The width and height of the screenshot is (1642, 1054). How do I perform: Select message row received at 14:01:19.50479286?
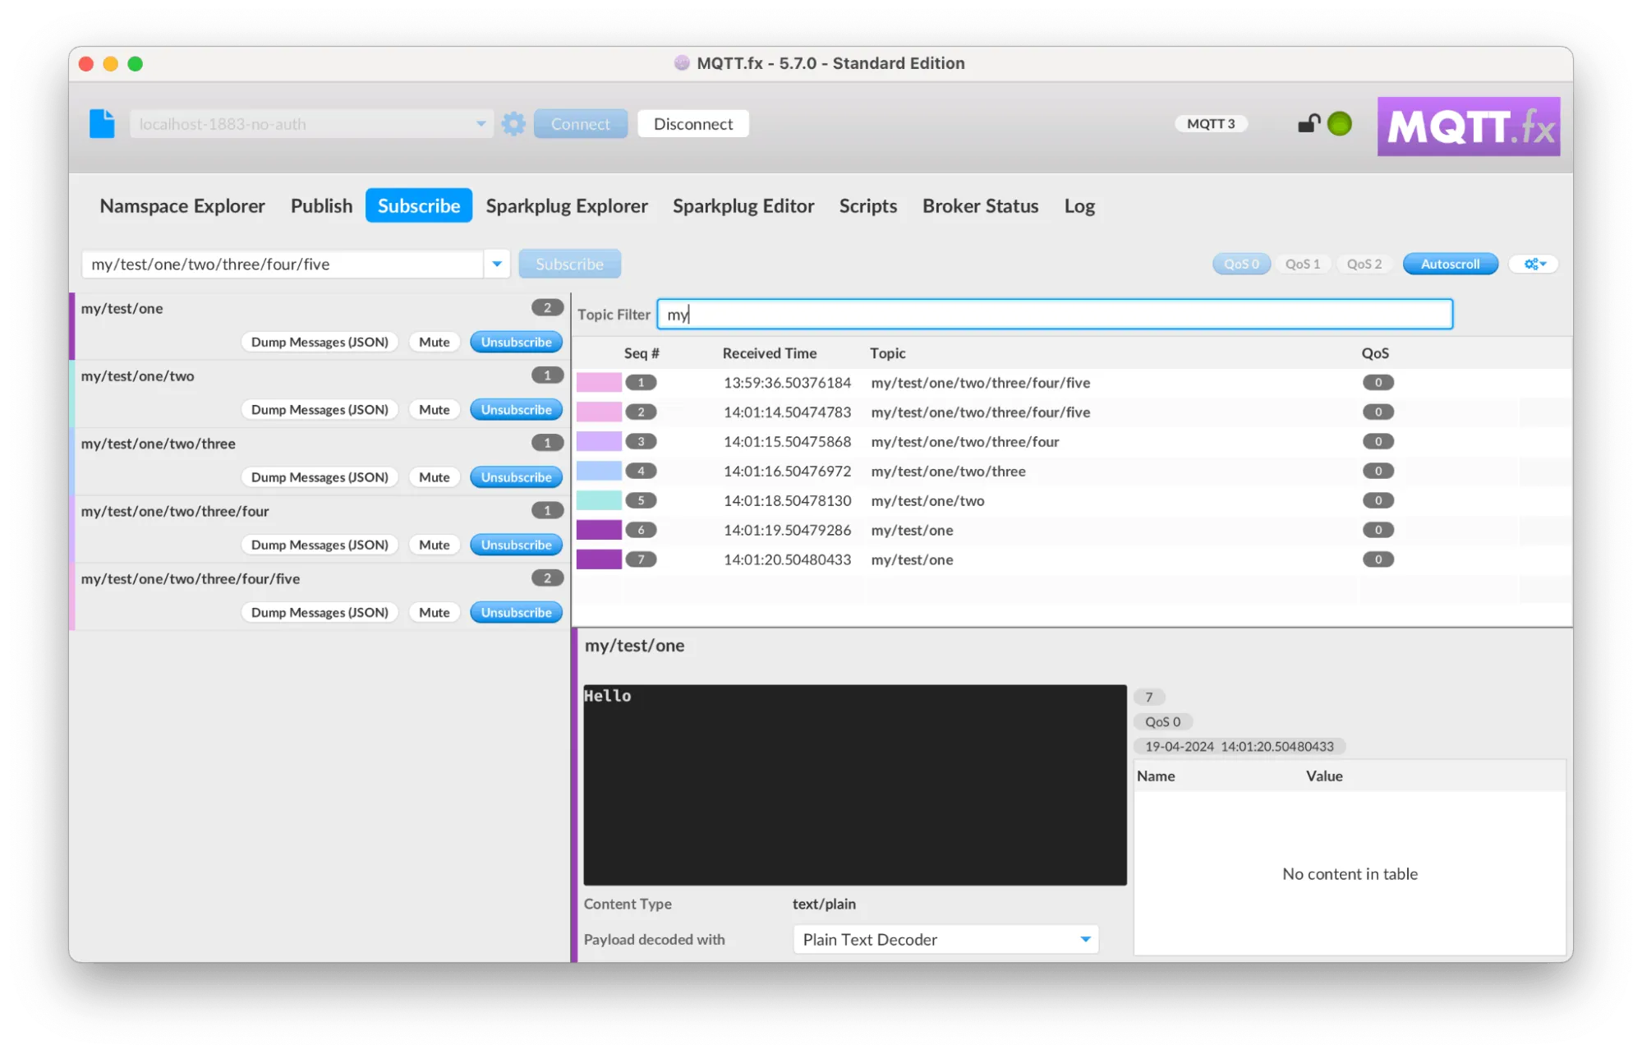[x=1072, y=530]
